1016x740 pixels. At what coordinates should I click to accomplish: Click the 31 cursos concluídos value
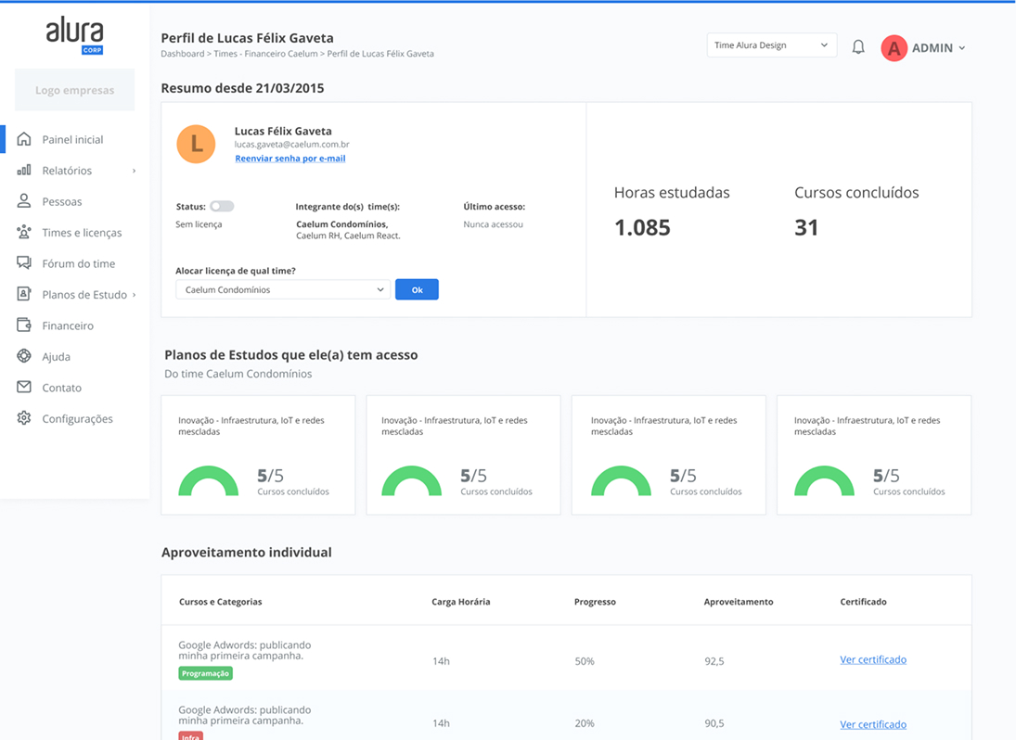click(806, 227)
